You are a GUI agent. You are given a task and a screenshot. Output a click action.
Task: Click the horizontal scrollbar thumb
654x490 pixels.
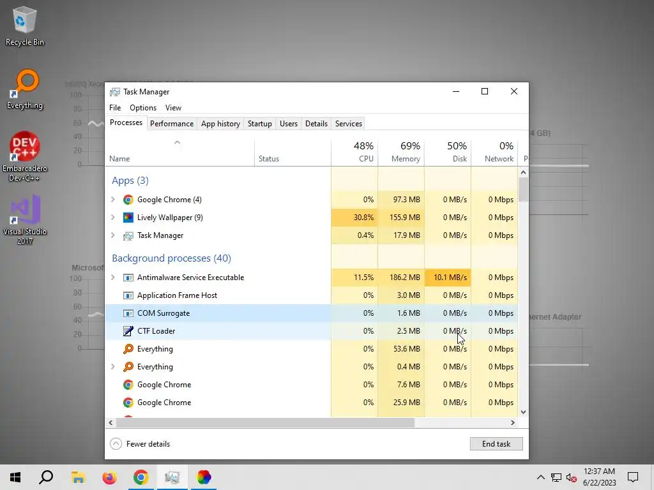tap(265, 422)
